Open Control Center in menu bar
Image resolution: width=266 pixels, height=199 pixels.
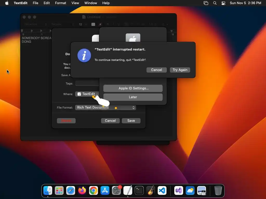click(223, 3)
